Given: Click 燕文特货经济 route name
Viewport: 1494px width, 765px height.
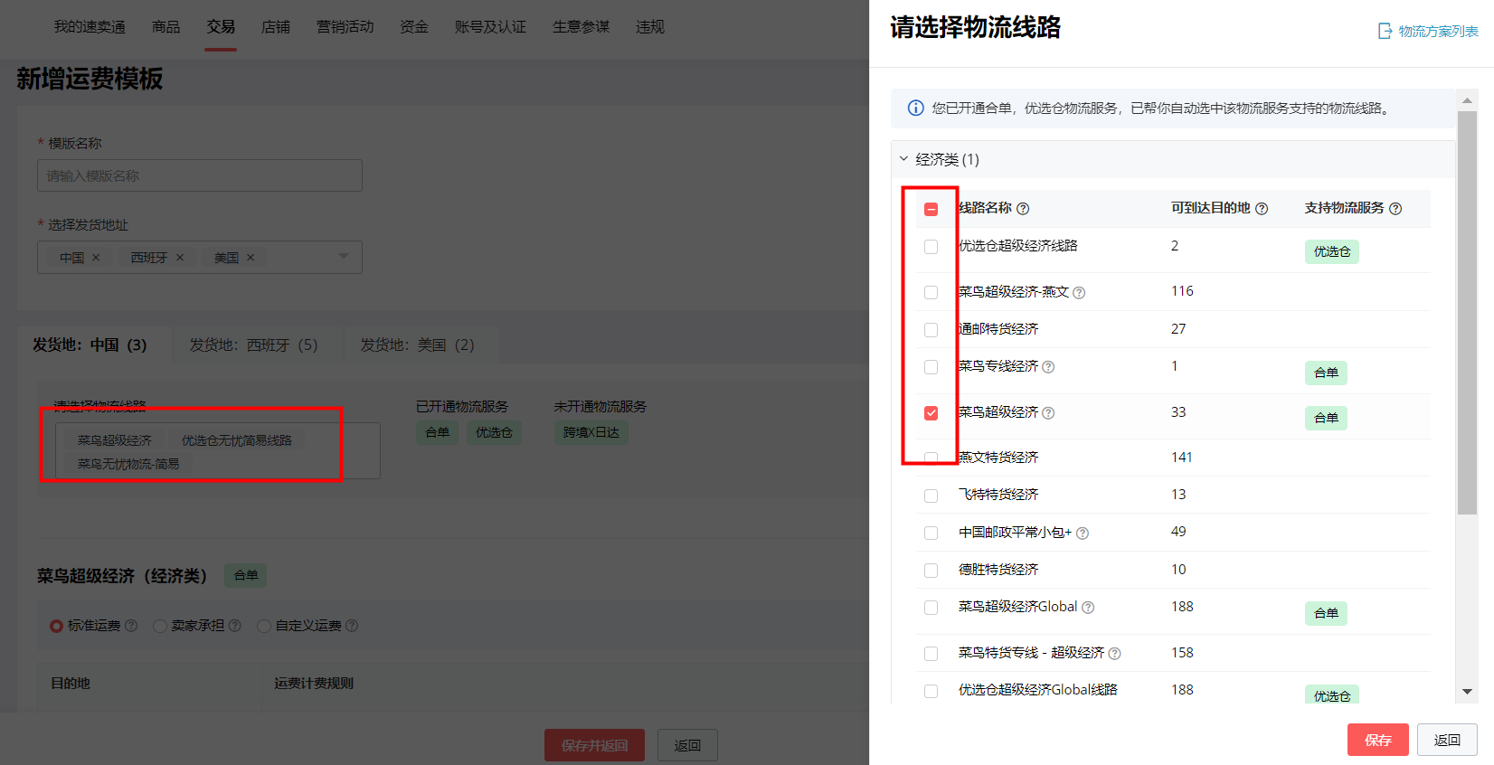Looking at the screenshot, I should click(998, 458).
